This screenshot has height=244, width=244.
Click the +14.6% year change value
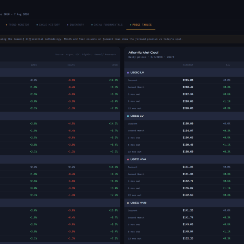click(x=113, y=80)
